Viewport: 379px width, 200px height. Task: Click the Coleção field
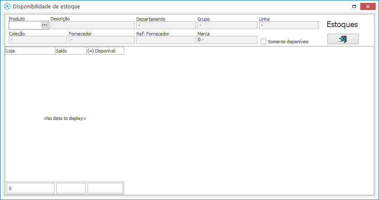[38, 40]
